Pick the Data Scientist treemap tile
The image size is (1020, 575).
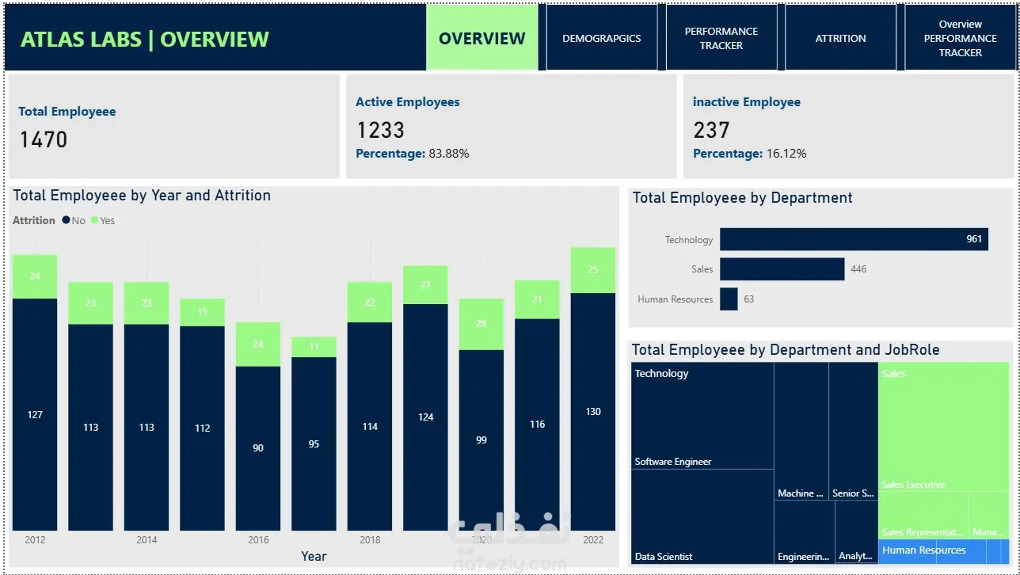point(702,516)
